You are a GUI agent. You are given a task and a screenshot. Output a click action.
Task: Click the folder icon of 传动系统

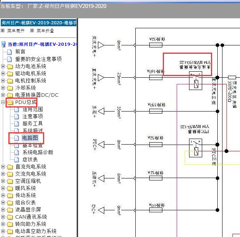click(x=10, y=196)
